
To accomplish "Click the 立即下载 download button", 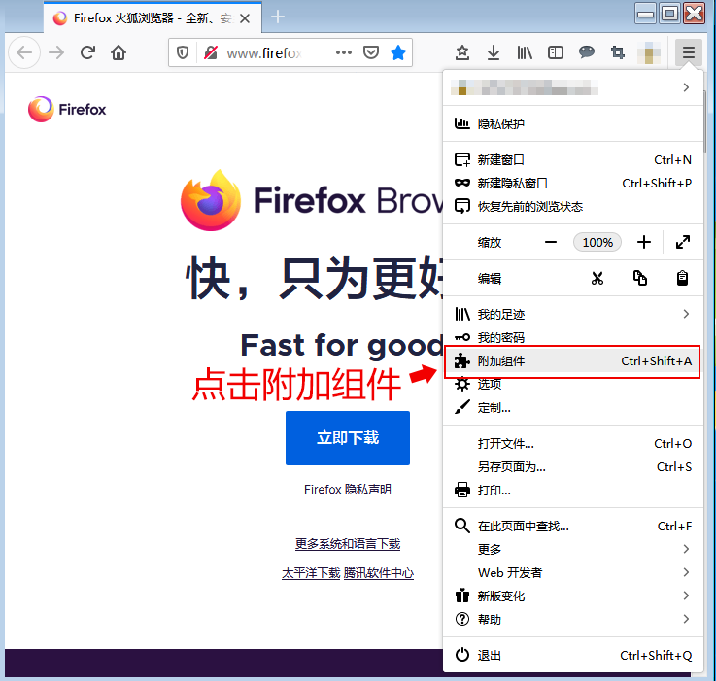I will click(x=348, y=437).
